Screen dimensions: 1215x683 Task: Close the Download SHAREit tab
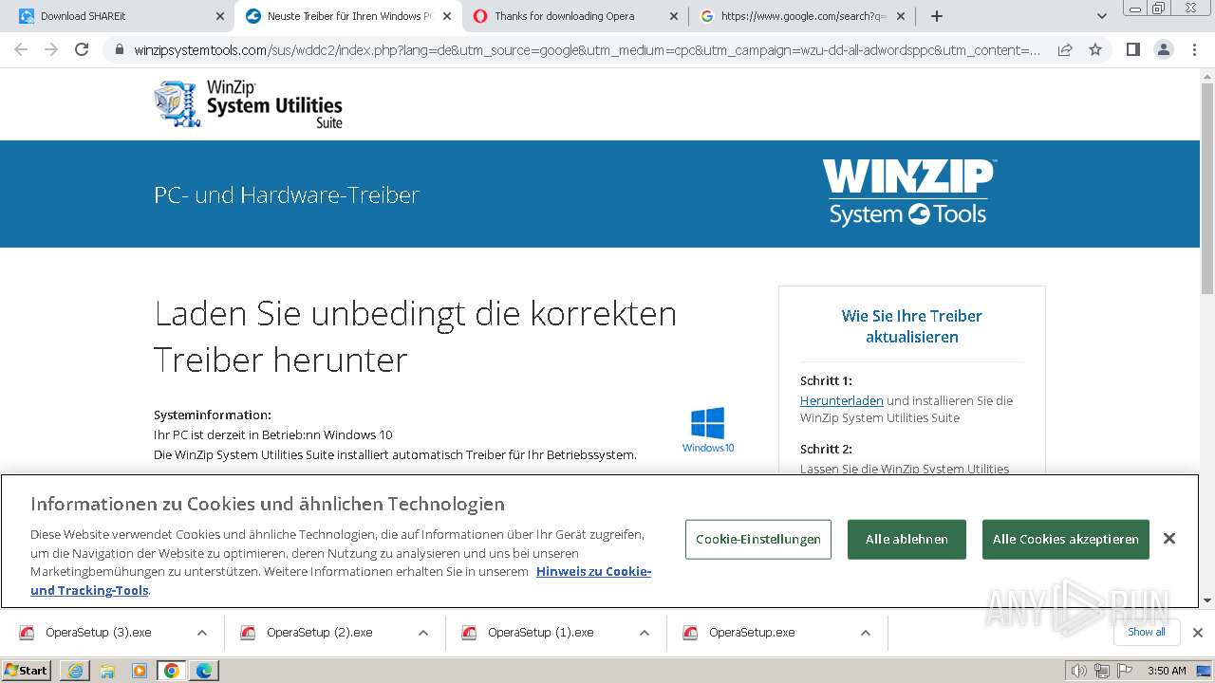tap(219, 16)
